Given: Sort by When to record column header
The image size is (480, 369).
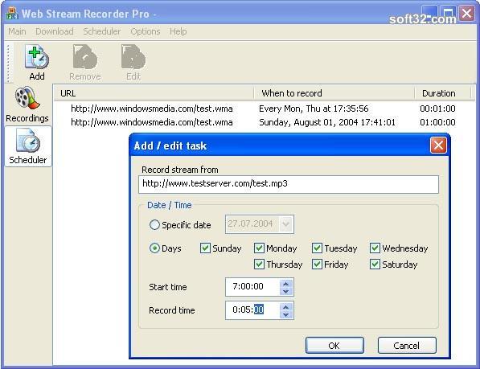Looking at the screenshot, I should [334, 93].
